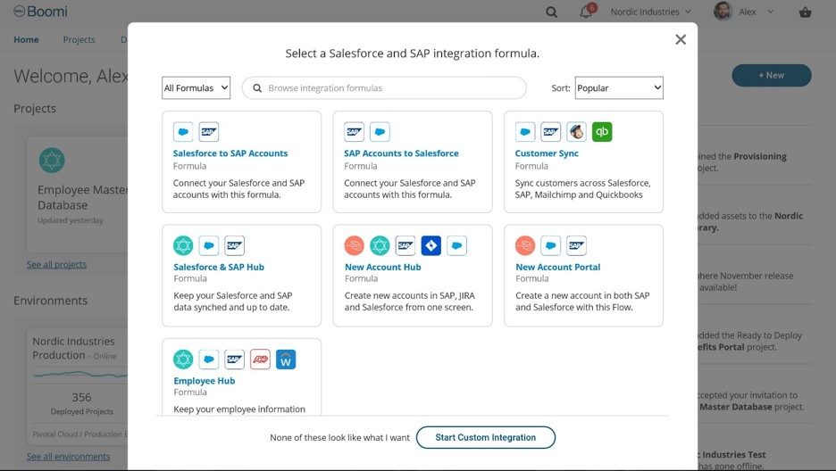Click 'Sync customers across Salesforce' description

582,189
